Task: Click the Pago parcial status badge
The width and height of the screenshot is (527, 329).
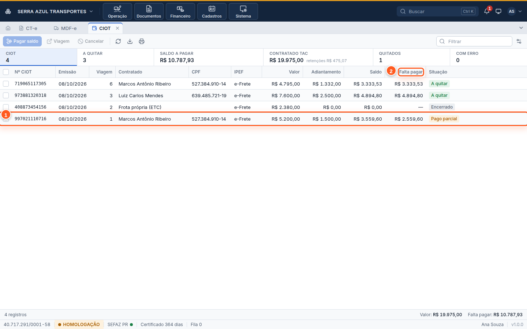Action: pos(444,119)
